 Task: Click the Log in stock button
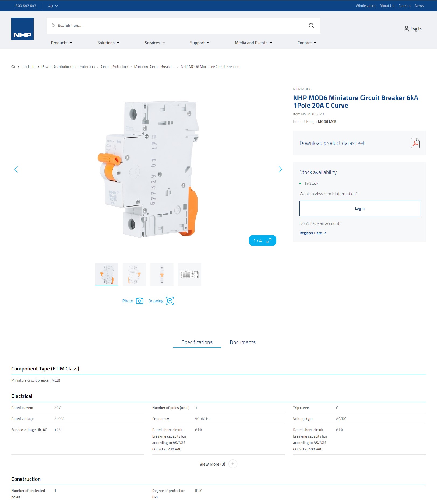click(x=360, y=208)
